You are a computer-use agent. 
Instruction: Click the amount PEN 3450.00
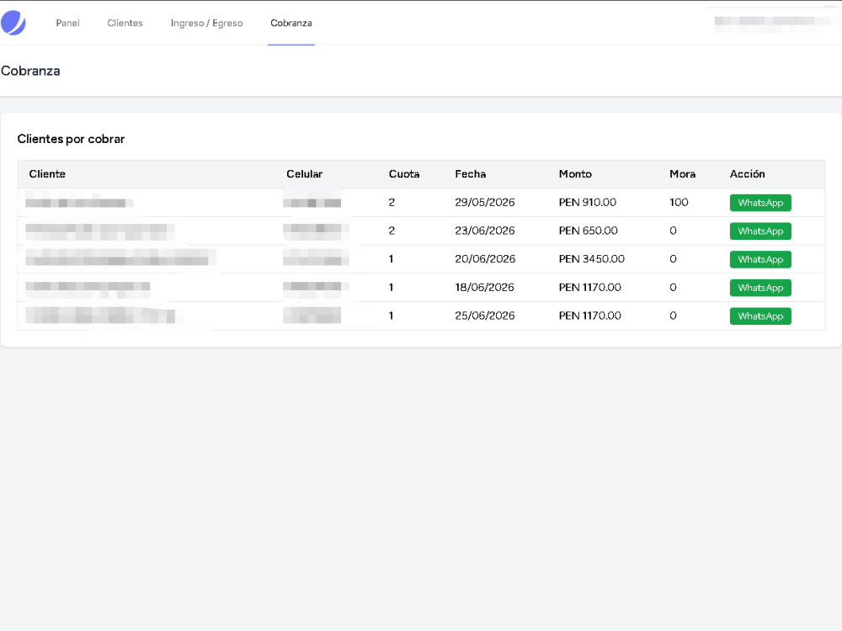592,259
